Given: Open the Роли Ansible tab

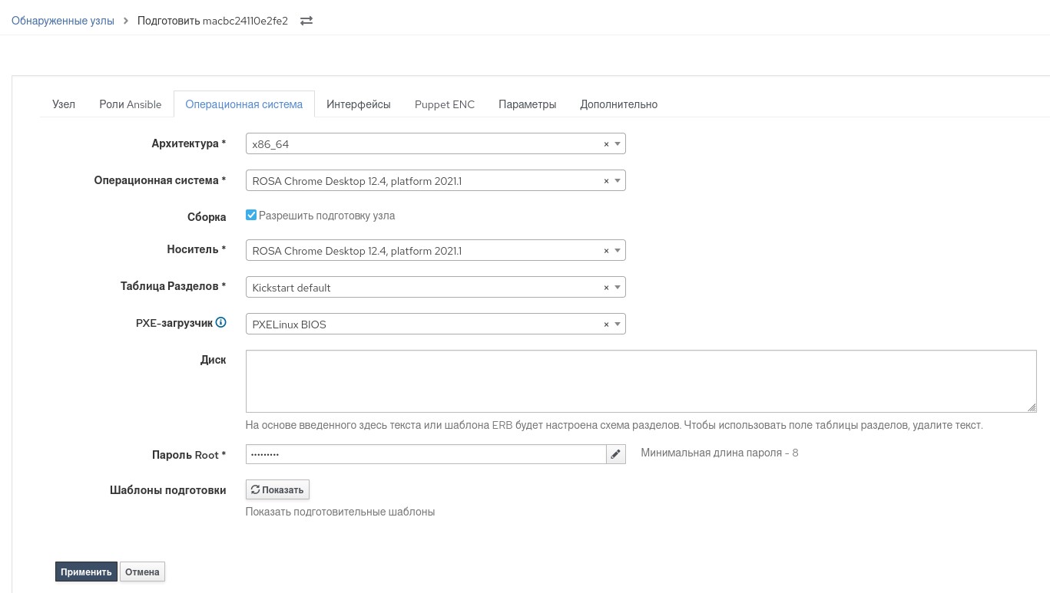Looking at the screenshot, I should pyautogui.click(x=130, y=104).
